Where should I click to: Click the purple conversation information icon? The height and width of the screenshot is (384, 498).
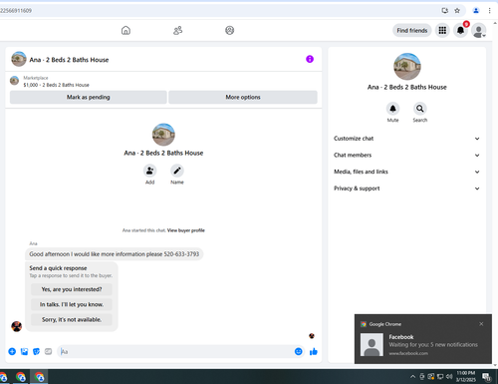click(310, 59)
